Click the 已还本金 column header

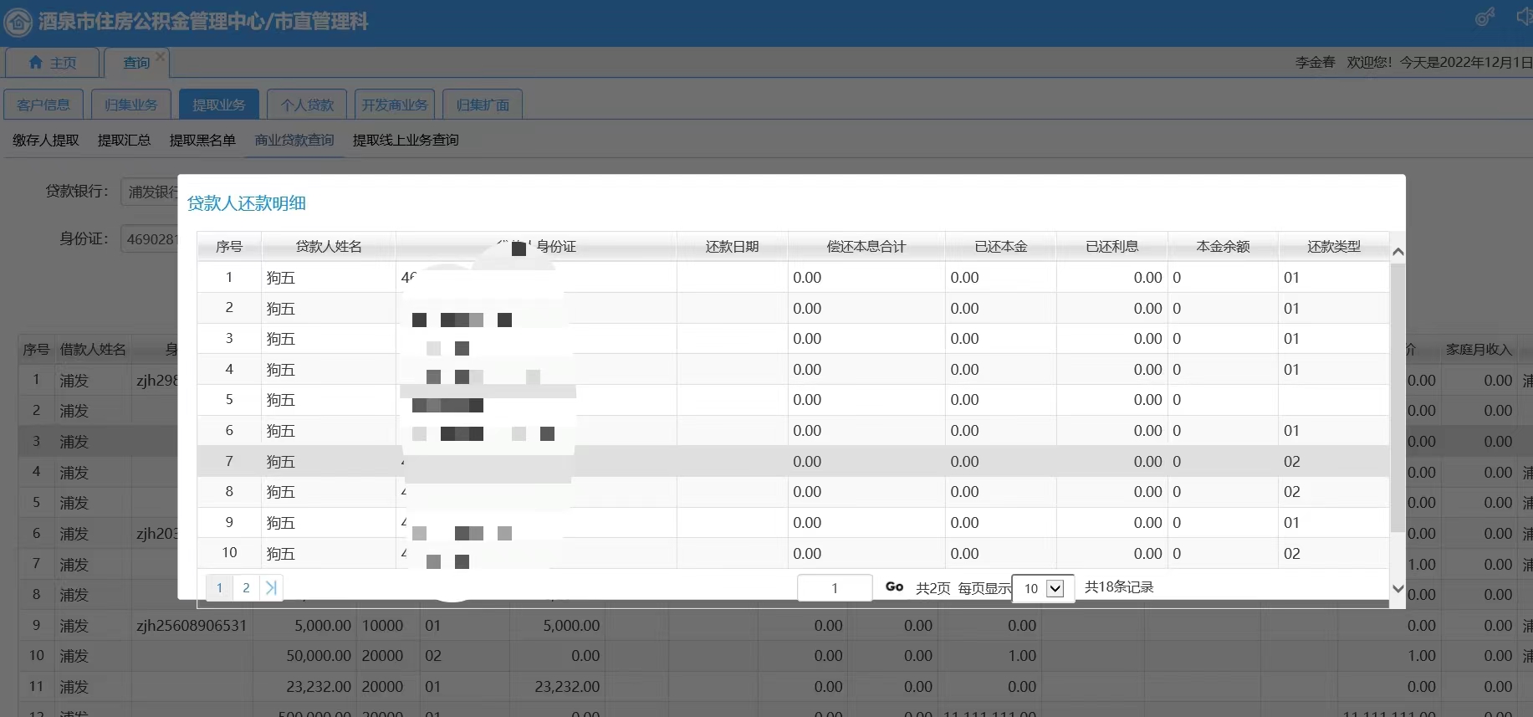tap(1001, 247)
